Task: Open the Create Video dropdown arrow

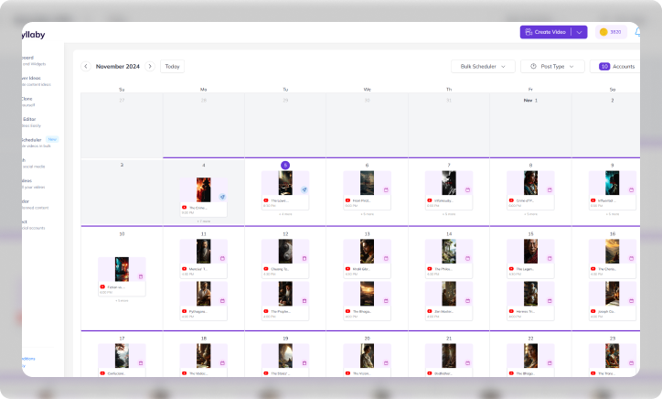Action: tap(579, 32)
